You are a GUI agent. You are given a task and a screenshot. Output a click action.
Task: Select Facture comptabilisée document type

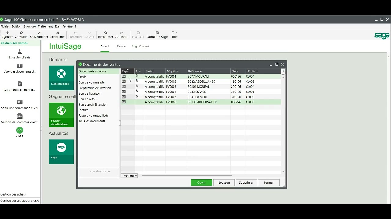coord(93,116)
